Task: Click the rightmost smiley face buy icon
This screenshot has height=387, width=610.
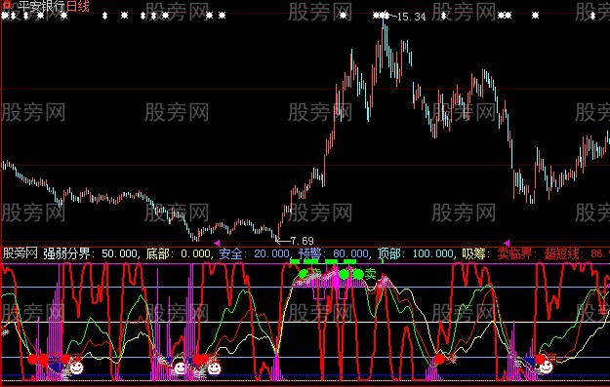Action: coord(546,366)
